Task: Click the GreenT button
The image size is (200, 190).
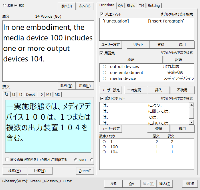Action: (85, 171)
